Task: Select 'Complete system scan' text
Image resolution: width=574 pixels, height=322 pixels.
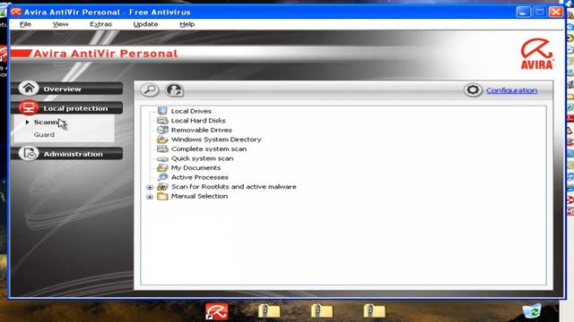Action: (209, 149)
